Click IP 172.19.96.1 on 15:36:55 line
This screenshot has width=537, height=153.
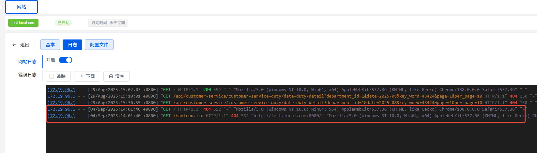(61, 103)
